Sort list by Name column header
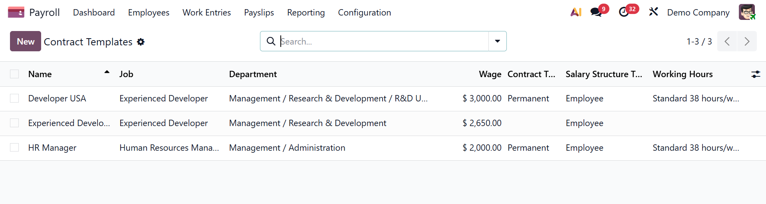 40,74
